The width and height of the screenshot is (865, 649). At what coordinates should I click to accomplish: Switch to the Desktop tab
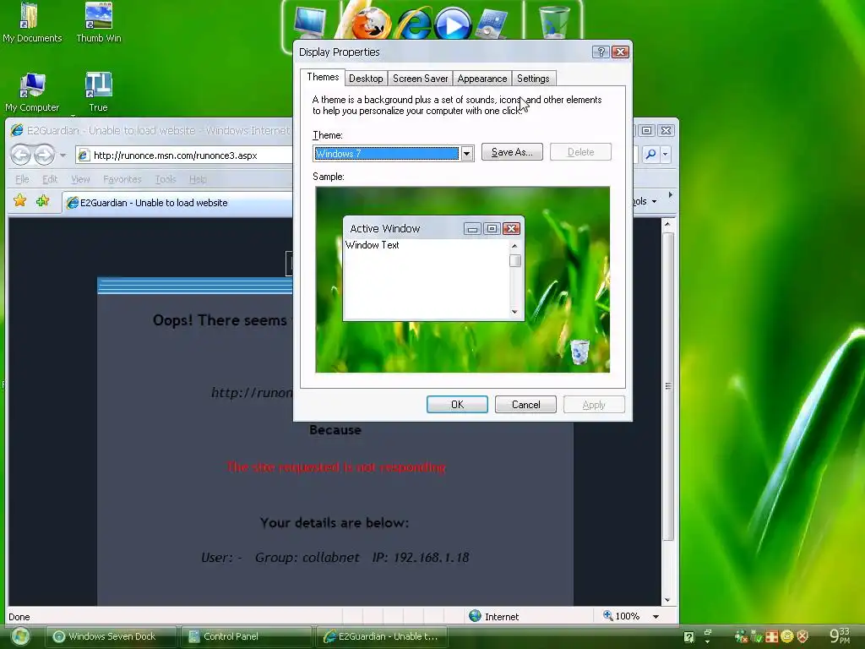(366, 79)
